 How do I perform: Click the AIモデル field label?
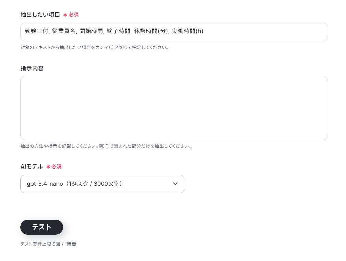click(x=31, y=166)
